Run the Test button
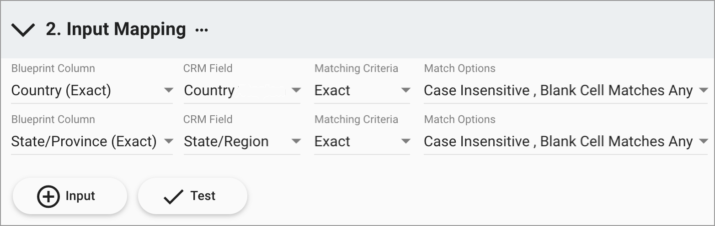715x226 pixels. pyautogui.click(x=192, y=196)
